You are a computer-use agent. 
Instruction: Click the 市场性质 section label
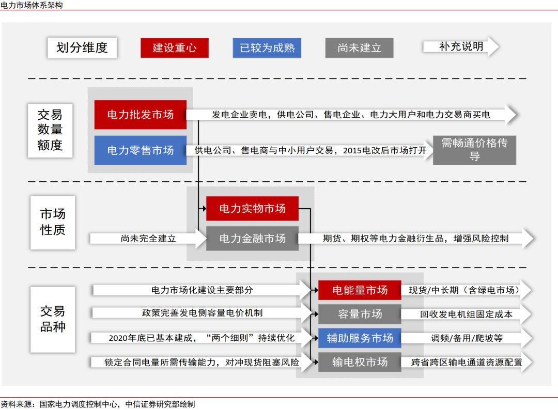tap(53, 223)
